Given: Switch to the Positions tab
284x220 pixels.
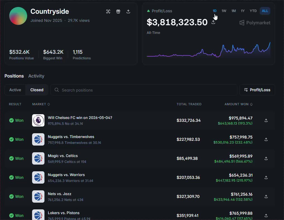Looking at the screenshot, I should [14, 76].
